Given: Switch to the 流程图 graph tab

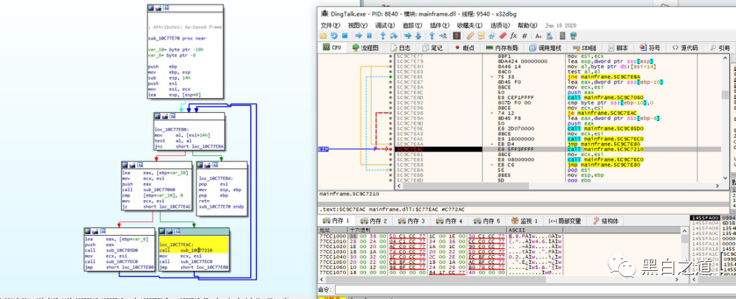Looking at the screenshot, I should coord(365,47).
